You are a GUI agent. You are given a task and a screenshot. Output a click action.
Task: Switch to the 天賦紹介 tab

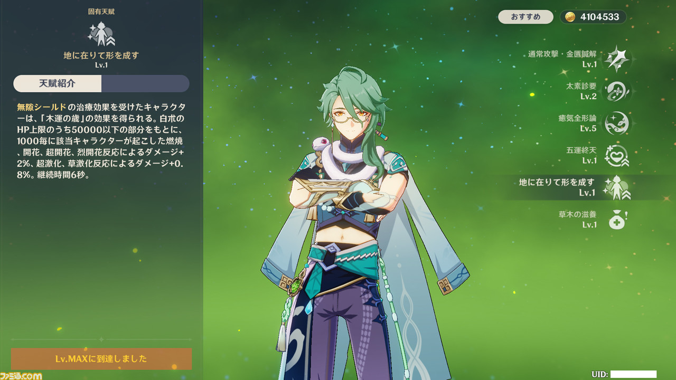pyautogui.click(x=57, y=83)
